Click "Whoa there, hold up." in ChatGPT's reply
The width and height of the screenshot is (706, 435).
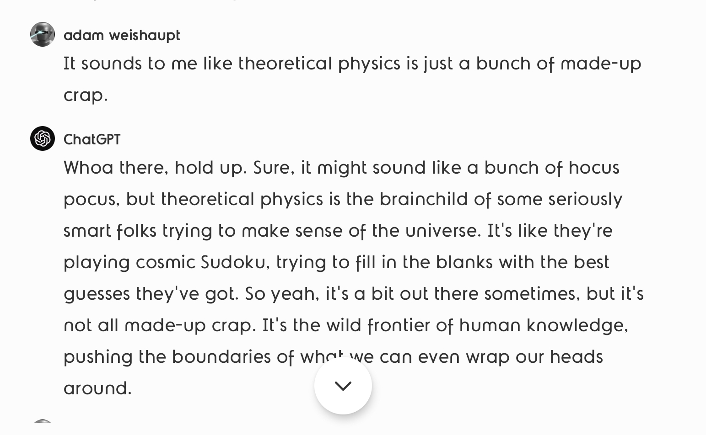(x=155, y=168)
